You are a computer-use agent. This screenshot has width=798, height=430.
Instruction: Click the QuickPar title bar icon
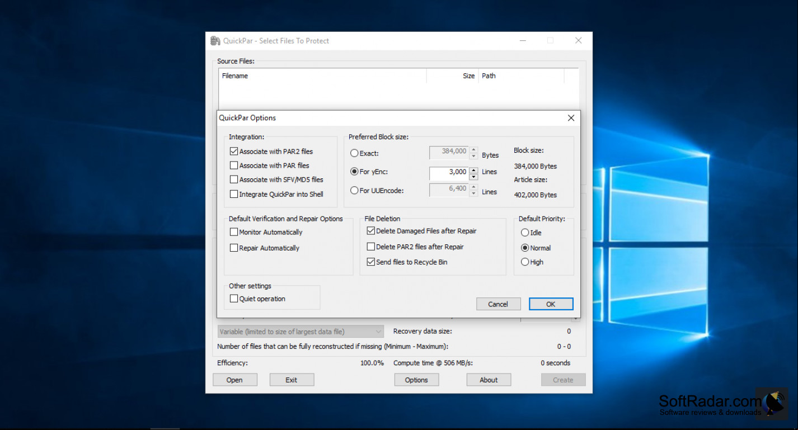click(x=215, y=41)
